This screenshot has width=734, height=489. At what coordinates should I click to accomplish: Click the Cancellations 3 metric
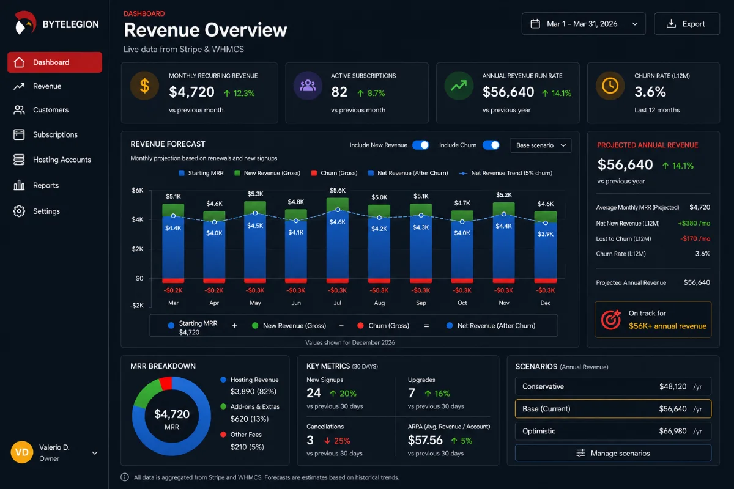(310, 440)
